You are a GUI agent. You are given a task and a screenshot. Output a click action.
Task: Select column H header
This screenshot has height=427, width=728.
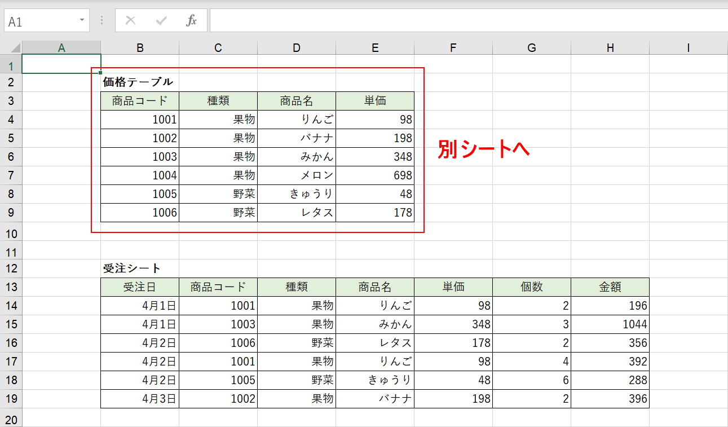coord(610,47)
